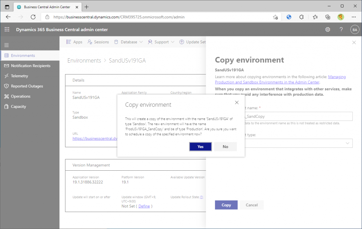Click the platform version 19.1 value

125,182
